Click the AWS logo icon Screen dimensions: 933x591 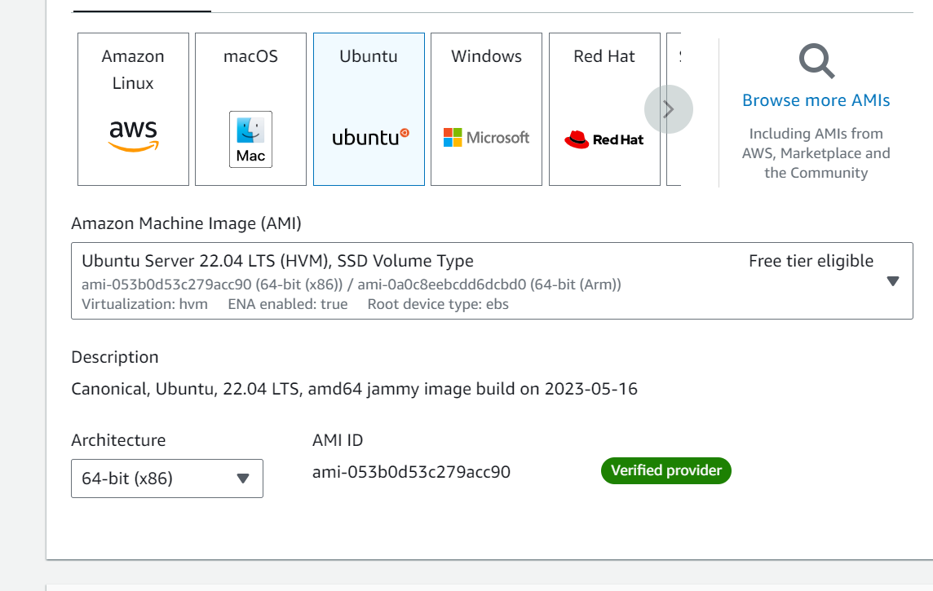(x=133, y=136)
